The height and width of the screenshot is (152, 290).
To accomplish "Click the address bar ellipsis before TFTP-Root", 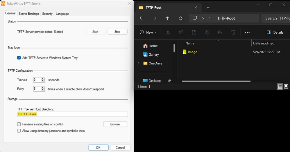I will (x=211, y=18).
